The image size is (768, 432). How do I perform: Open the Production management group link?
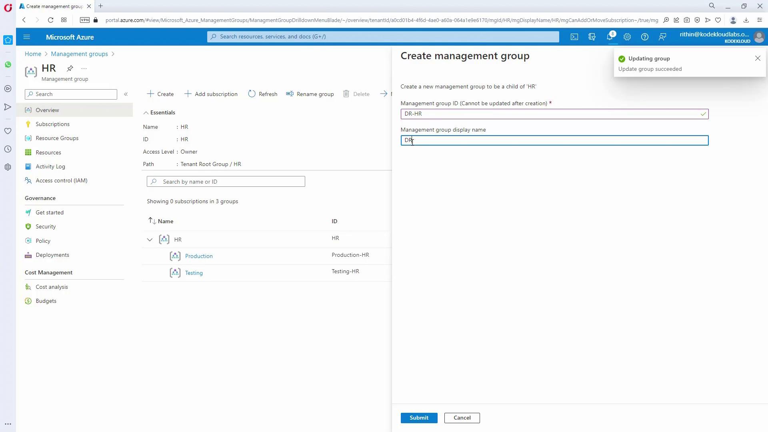[x=199, y=256]
